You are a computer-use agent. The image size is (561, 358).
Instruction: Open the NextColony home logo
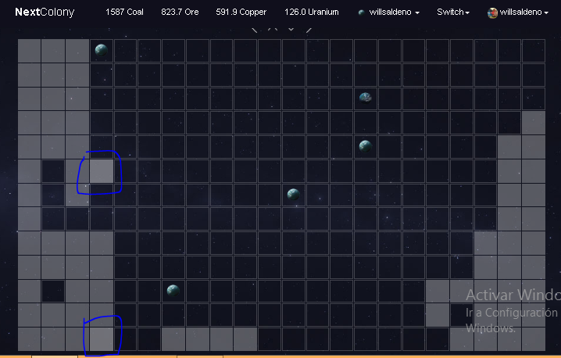click(45, 12)
